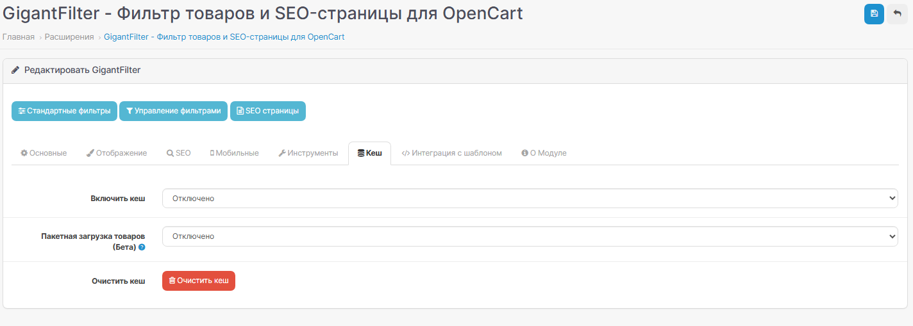913x326 pixels.
Task: Switch to the Мобильные tab
Action: pos(235,153)
